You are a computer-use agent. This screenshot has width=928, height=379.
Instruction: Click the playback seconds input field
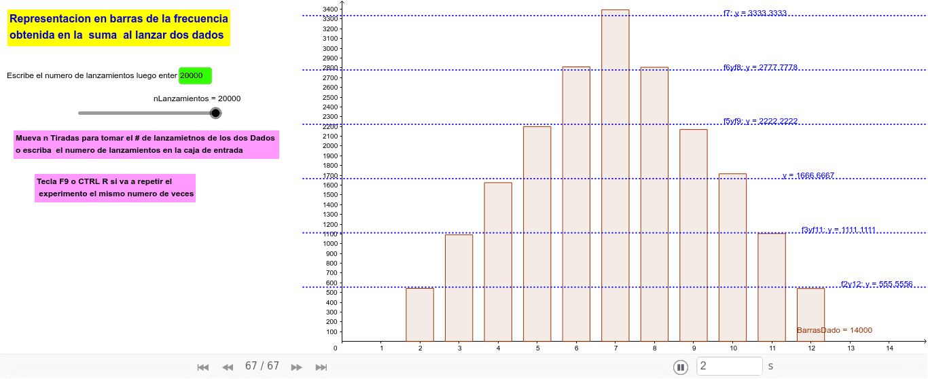coord(730,366)
